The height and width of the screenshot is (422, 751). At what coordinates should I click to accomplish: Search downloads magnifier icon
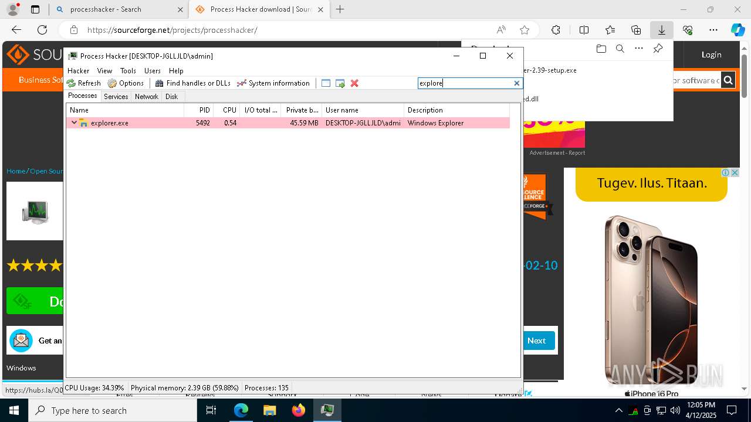(x=620, y=49)
